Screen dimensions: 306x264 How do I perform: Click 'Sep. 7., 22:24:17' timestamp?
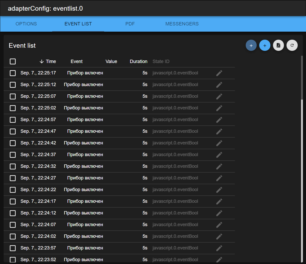click(38, 201)
